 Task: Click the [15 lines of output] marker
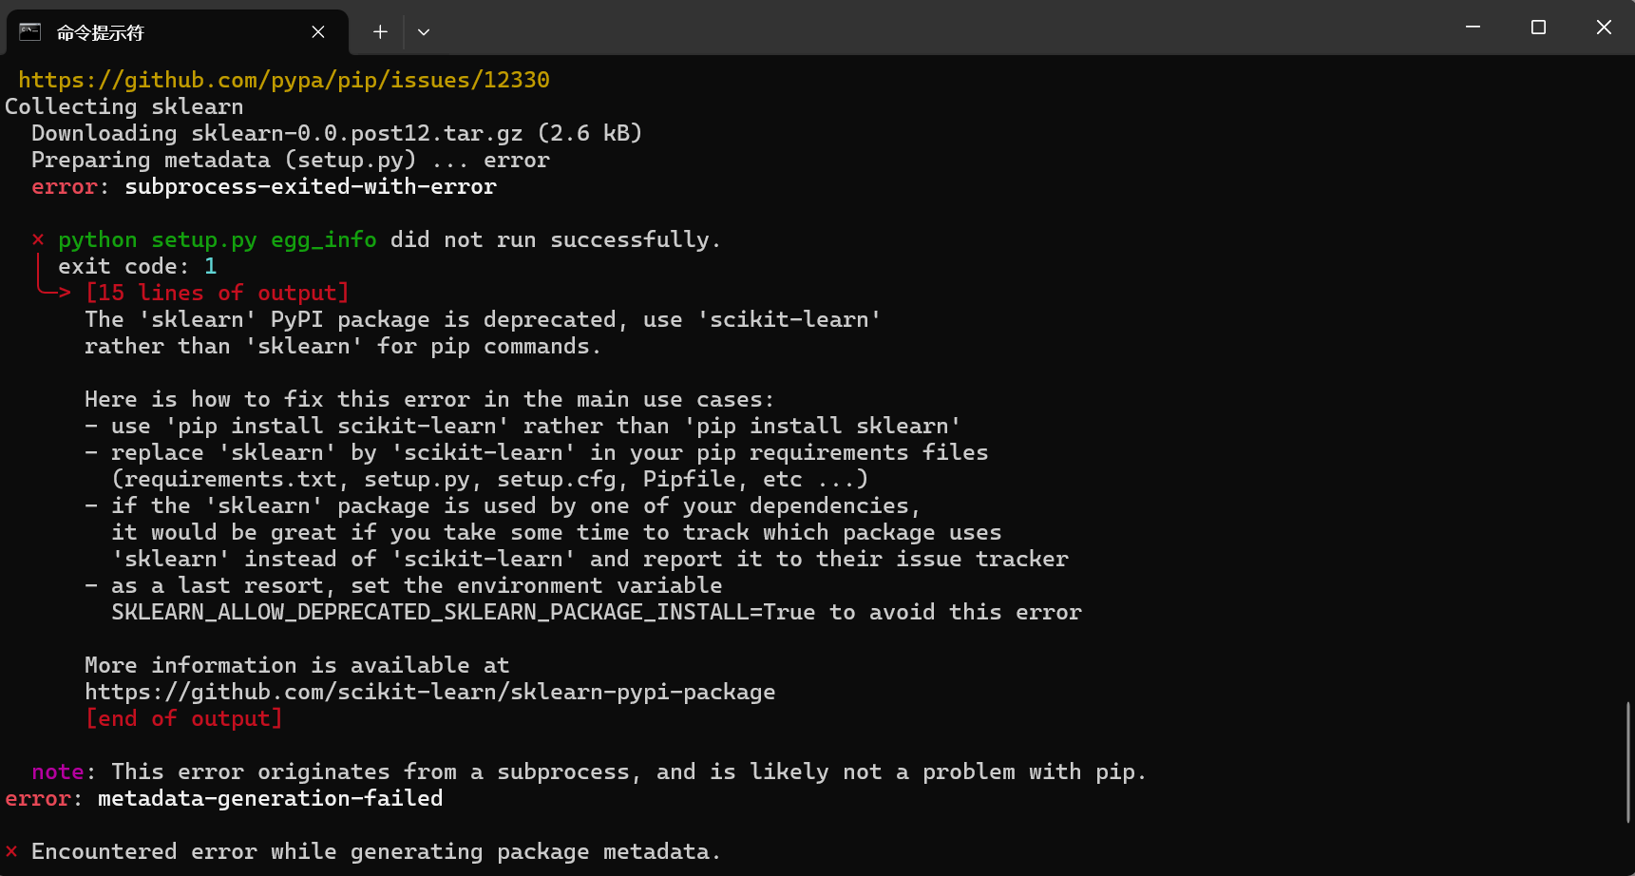[x=217, y=293]
